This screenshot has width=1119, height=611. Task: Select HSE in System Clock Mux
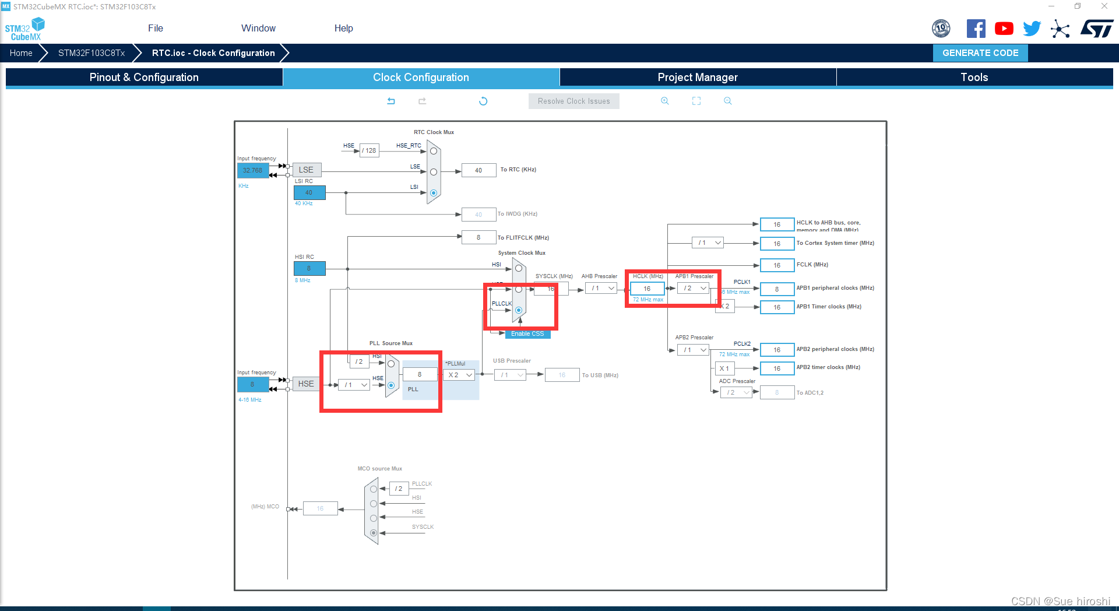coord(519,289)
